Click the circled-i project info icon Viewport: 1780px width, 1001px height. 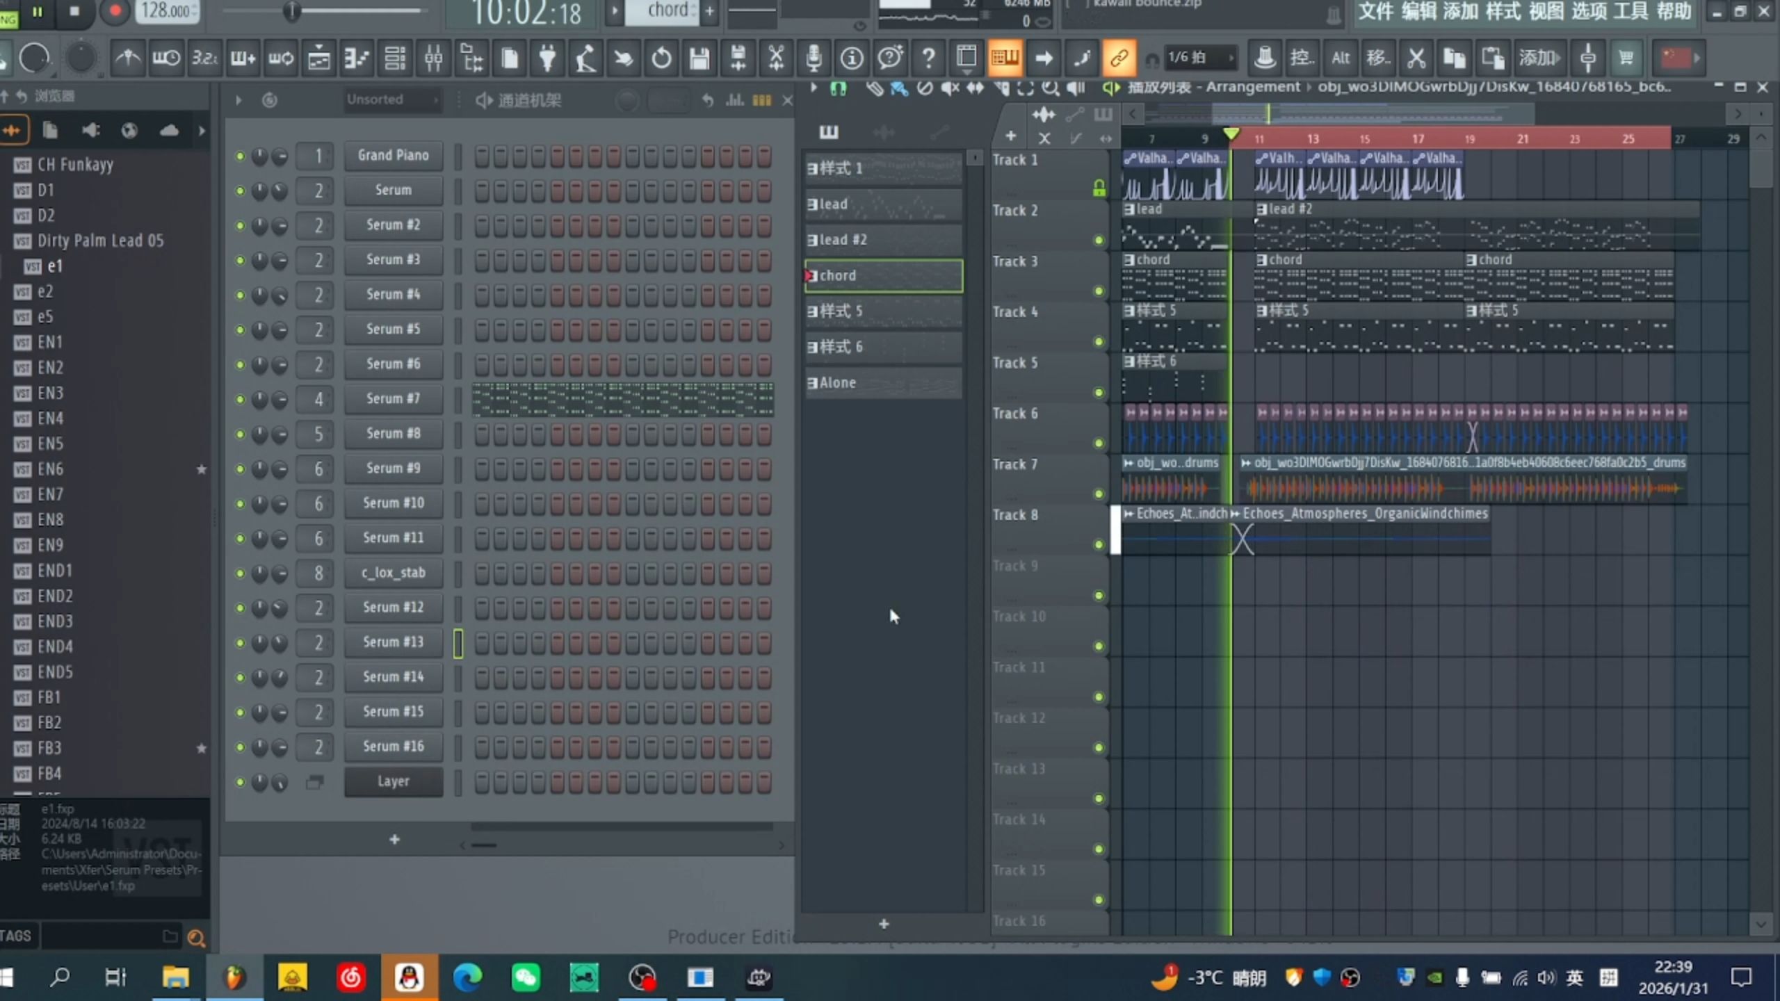click(852, 58)
